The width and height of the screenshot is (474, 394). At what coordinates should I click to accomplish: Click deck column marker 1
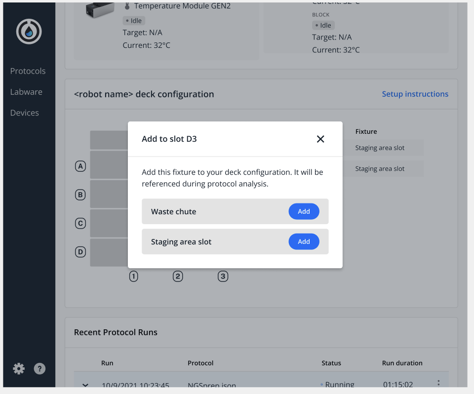coord(133,276)
